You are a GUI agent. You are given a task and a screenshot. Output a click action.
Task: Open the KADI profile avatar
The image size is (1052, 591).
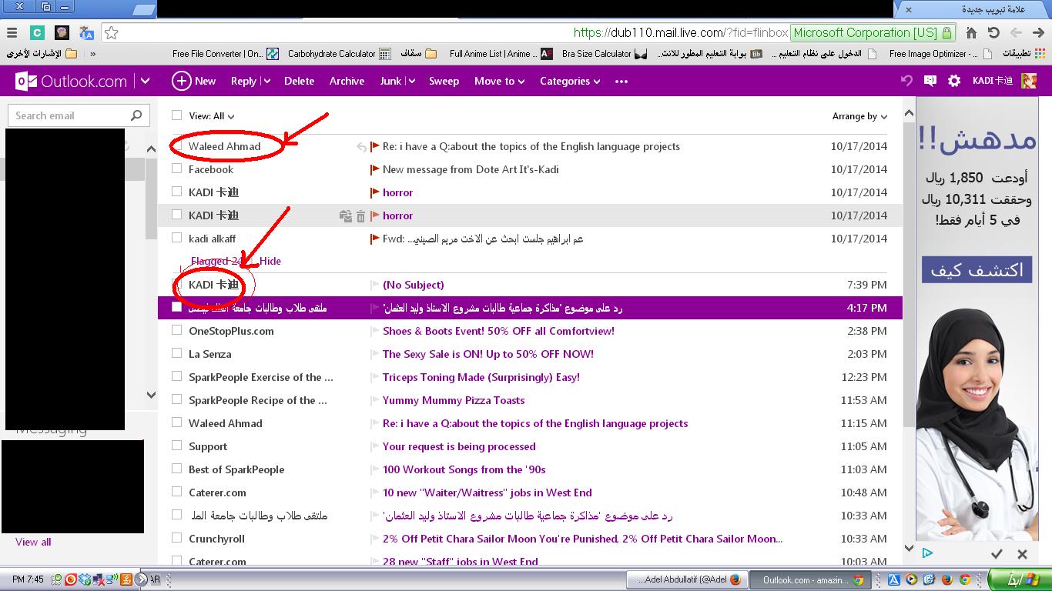[x=1029, y=81]
